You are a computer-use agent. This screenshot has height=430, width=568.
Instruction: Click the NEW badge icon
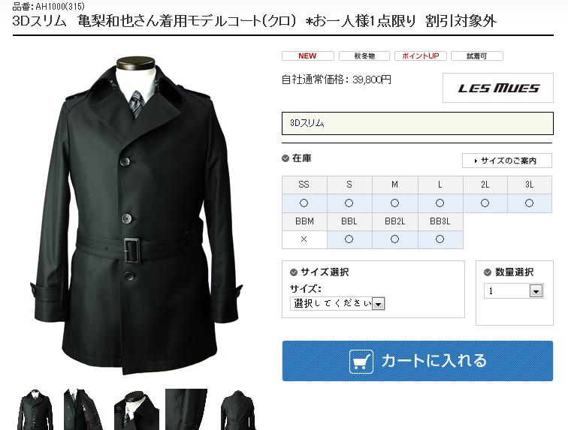[x=307, y=56]
